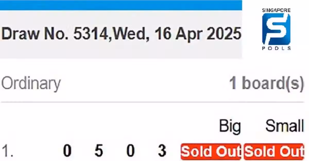Click the 1 board(s) count text
309x161 pixels.
(267, 83)
